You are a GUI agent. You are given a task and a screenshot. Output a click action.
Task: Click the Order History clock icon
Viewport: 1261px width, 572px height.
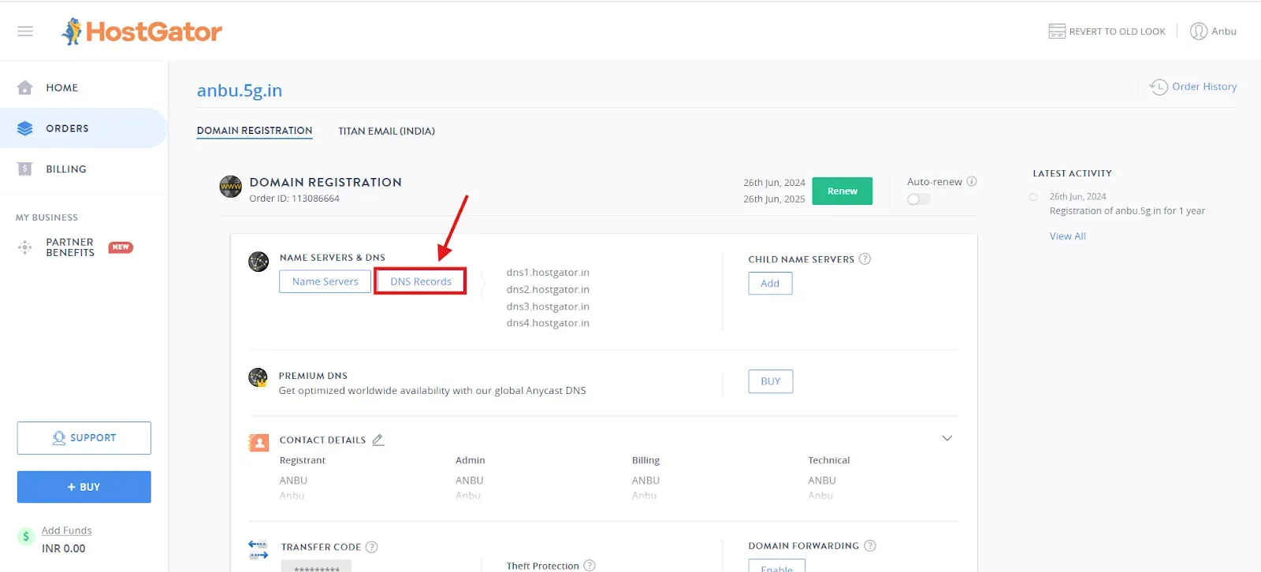click(x=1159, y=87)
